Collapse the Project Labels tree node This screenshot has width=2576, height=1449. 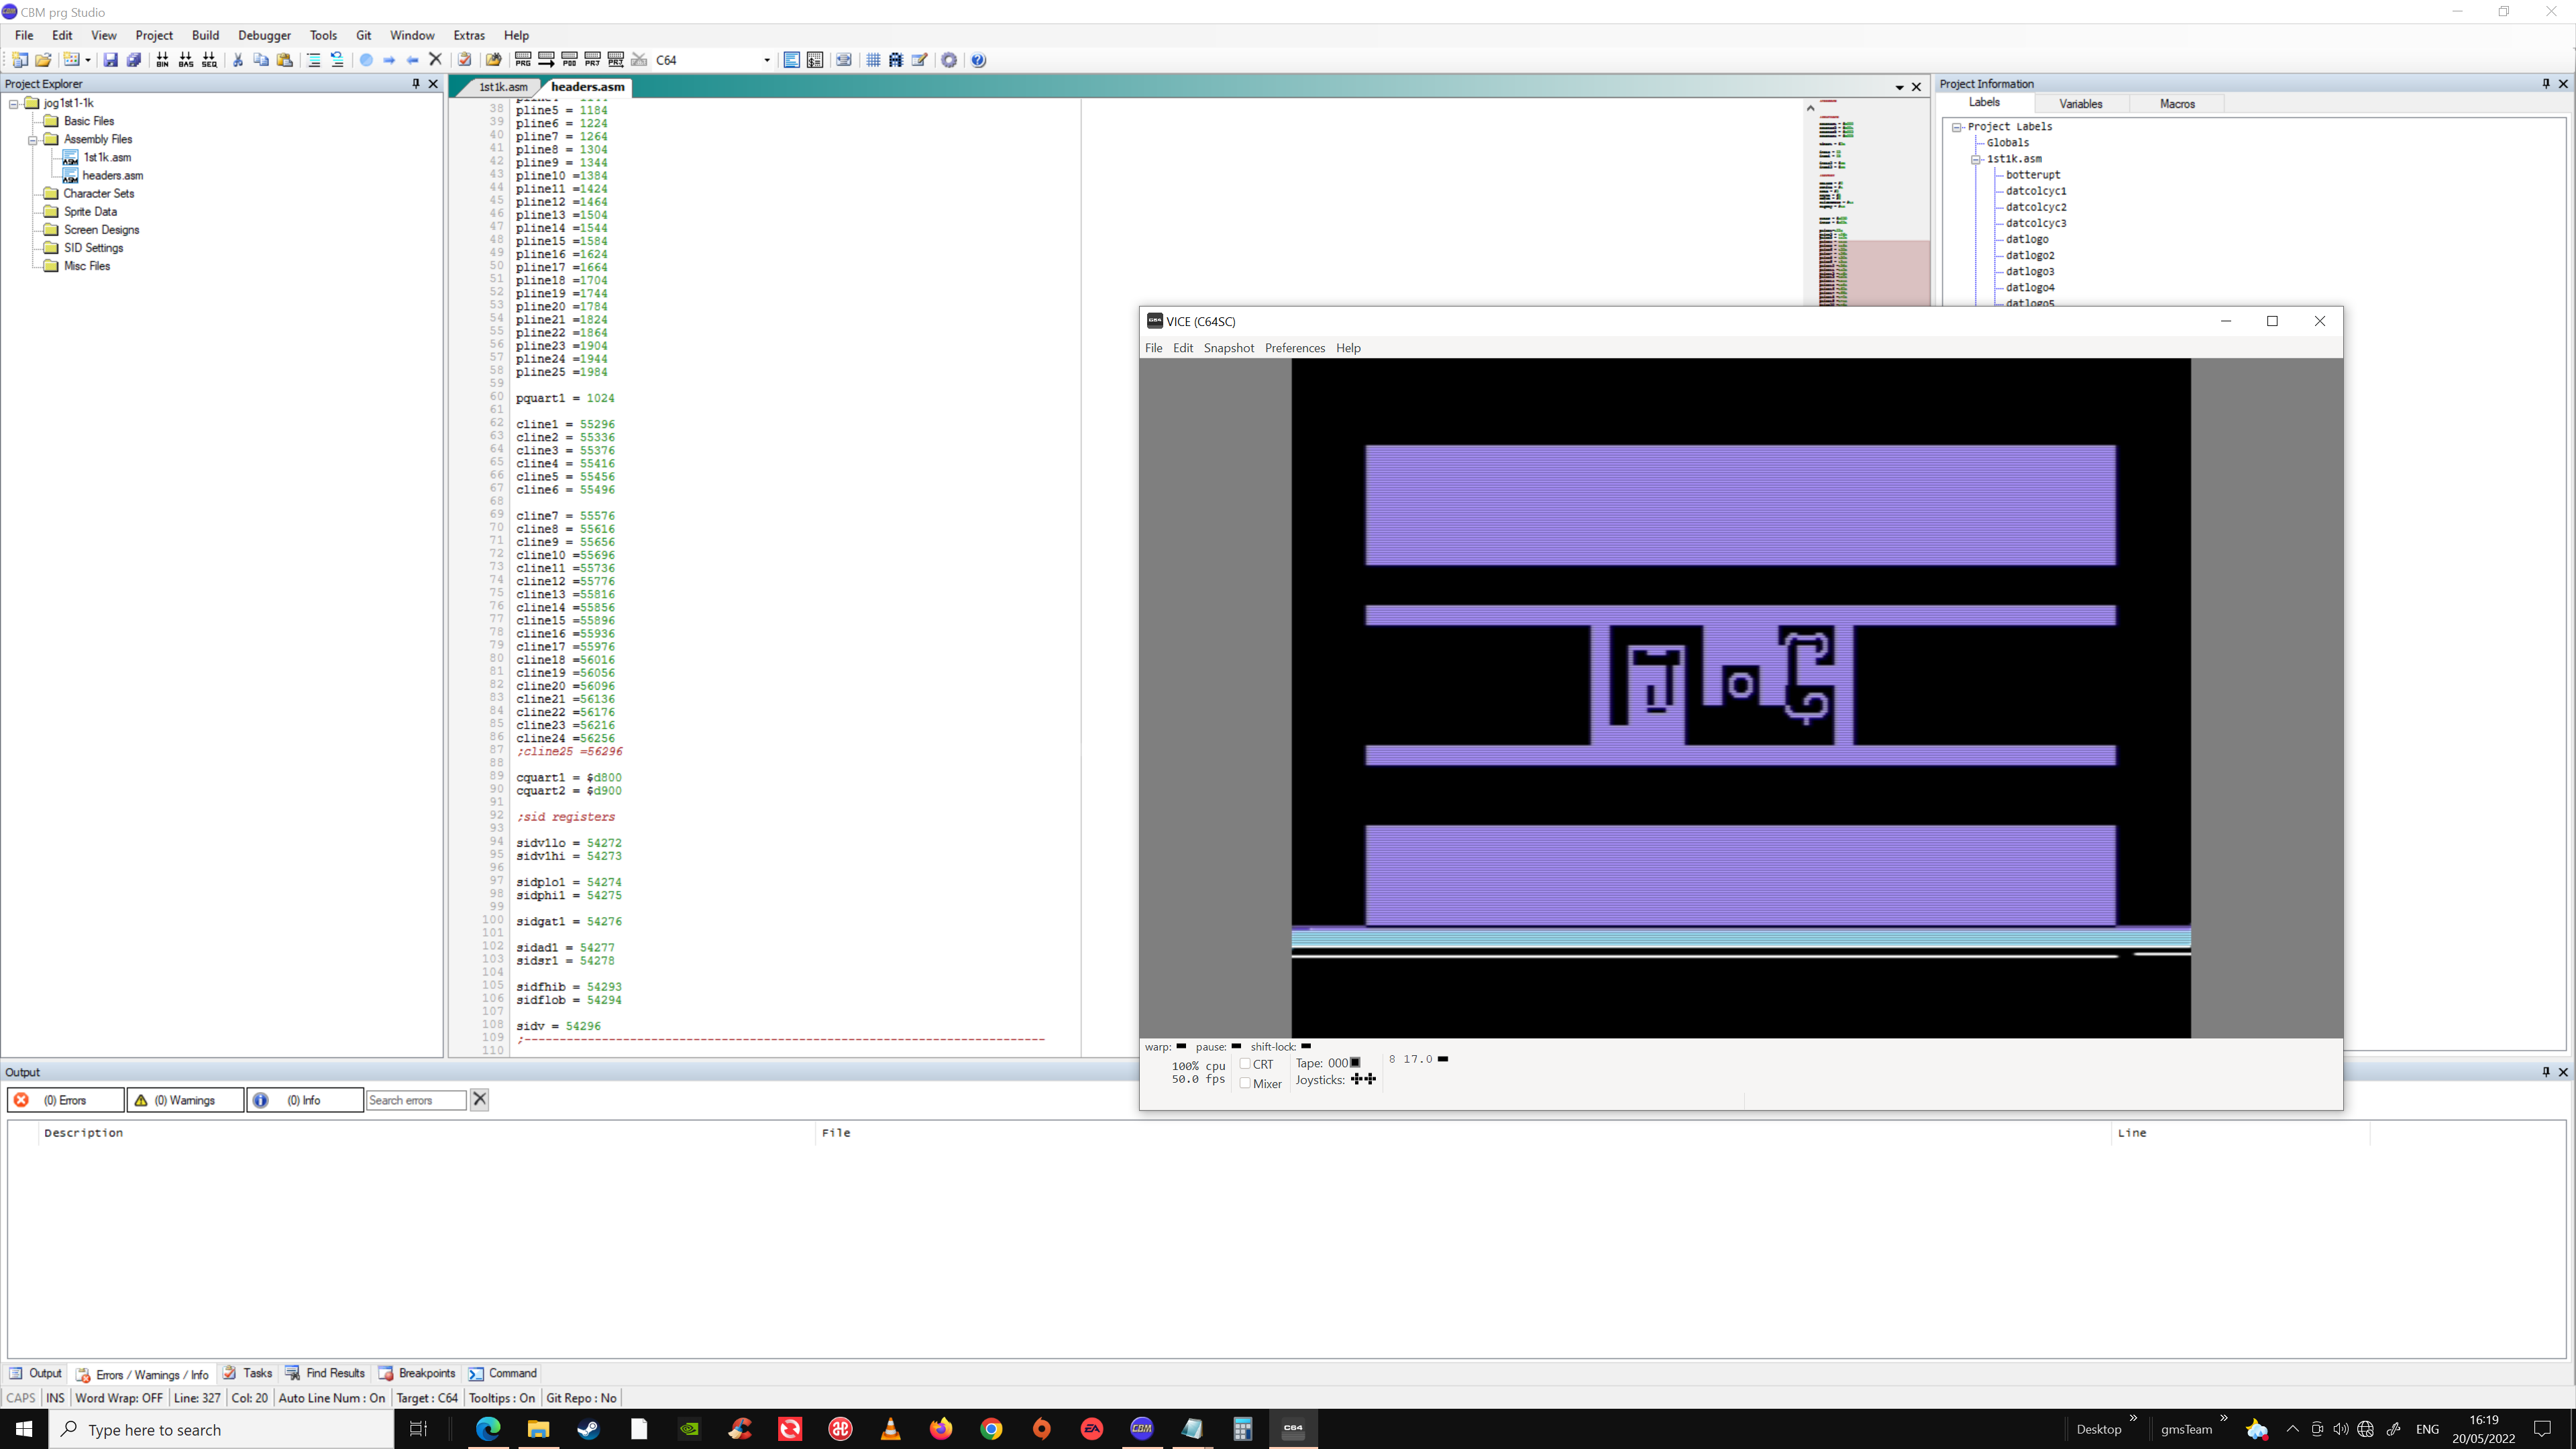click(1957, 127)
